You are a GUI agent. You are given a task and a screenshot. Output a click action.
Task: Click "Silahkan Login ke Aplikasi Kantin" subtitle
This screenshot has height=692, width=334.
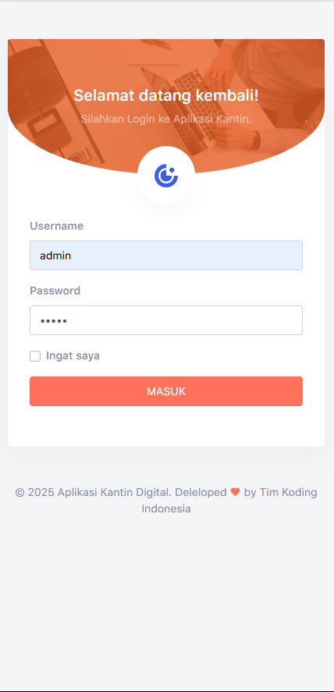[166, 119]
